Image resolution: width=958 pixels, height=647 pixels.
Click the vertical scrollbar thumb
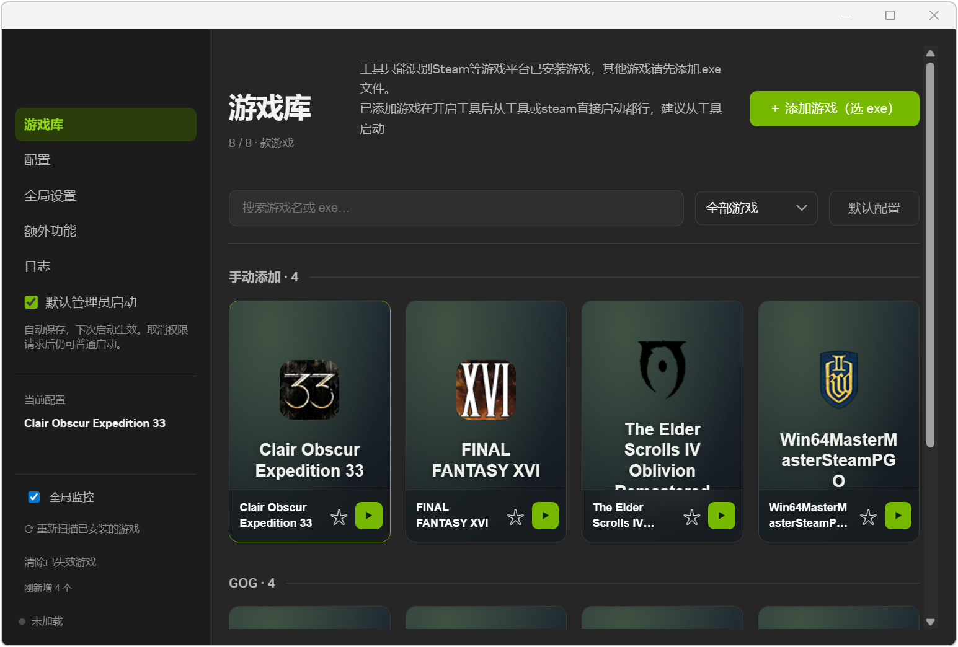click(x=930, y=254)
